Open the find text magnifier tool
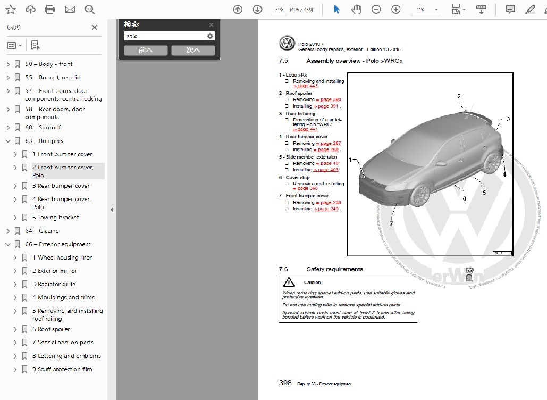The image size is (547, 400). [90, 10]
